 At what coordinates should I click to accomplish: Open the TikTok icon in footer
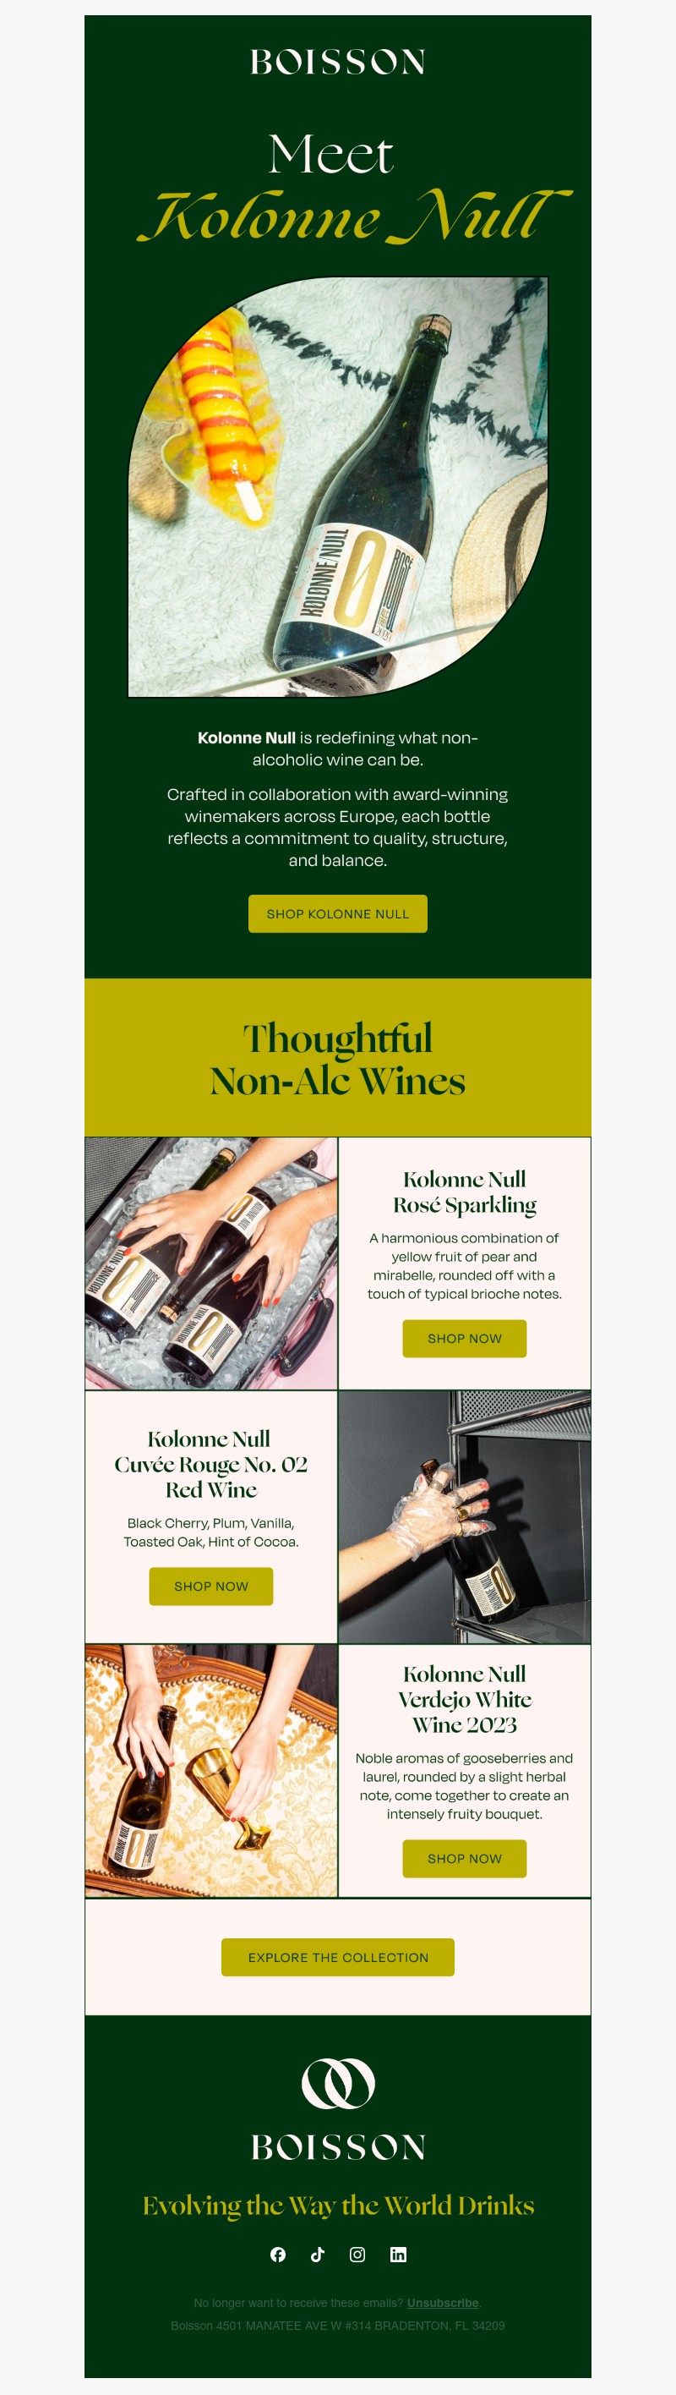318,2254
